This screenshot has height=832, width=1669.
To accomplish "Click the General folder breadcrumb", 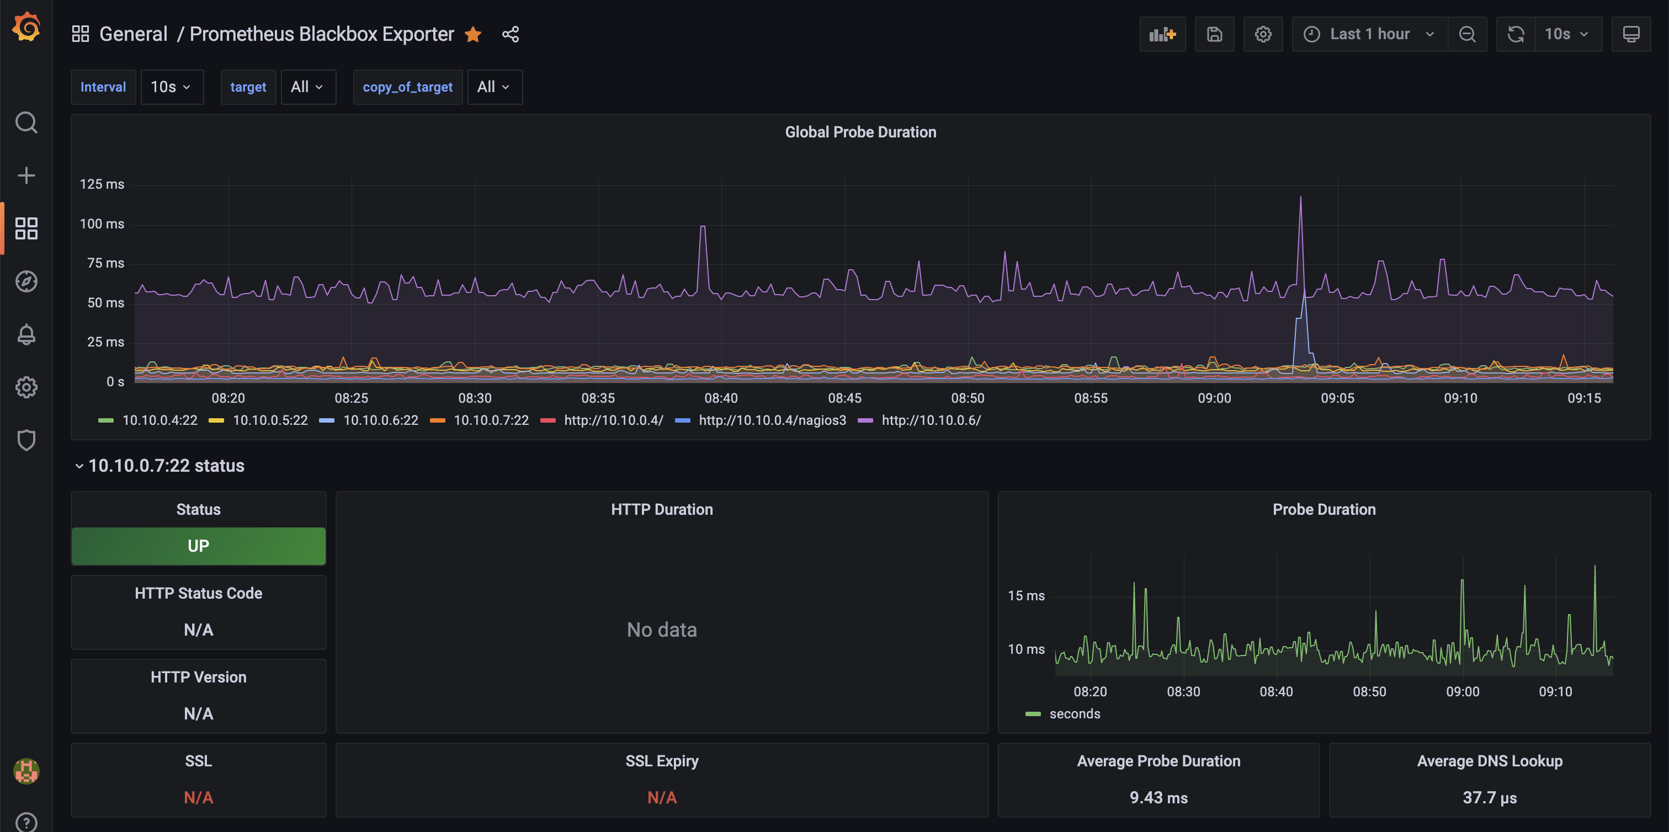I will (x=133, y=34).
